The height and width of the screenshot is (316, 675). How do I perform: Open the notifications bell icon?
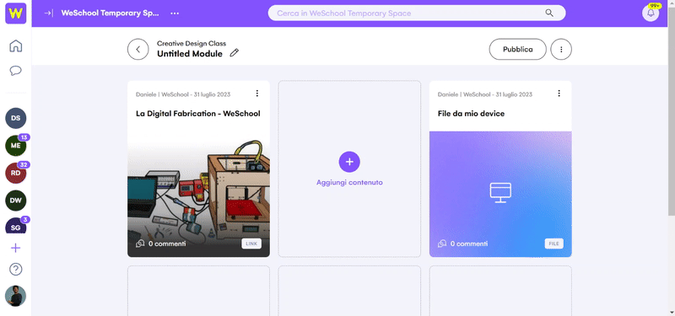(x=651, y=13)
